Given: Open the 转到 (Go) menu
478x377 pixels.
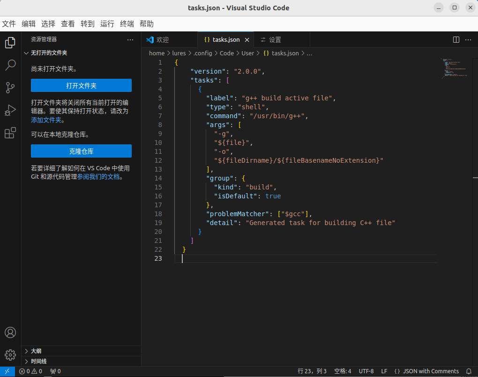Looking at the screenshot, I should tap(88, 24).
